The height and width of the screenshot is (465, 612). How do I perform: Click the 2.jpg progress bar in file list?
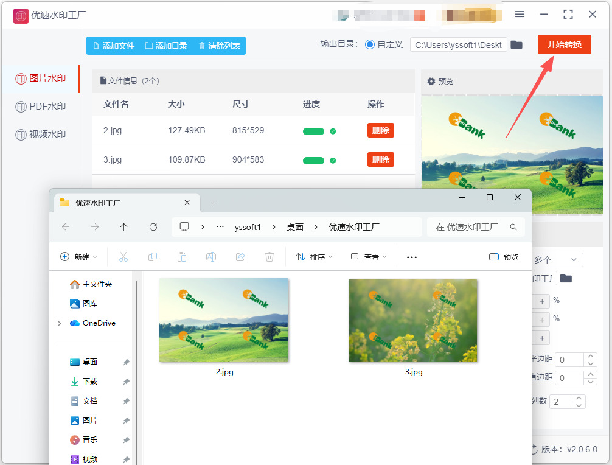pos(313,131)
